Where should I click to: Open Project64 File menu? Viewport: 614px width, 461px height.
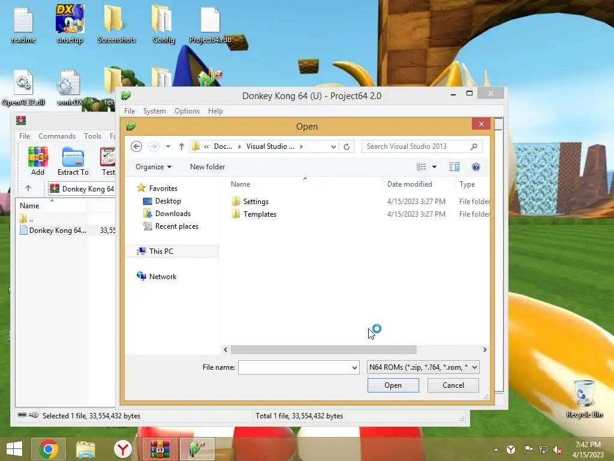point(130,111)
